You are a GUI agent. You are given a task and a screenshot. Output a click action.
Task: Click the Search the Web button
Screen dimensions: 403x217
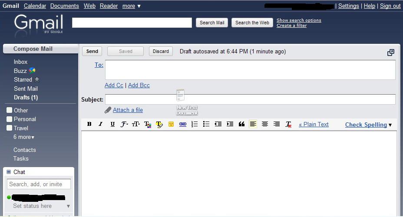(252, 23)
